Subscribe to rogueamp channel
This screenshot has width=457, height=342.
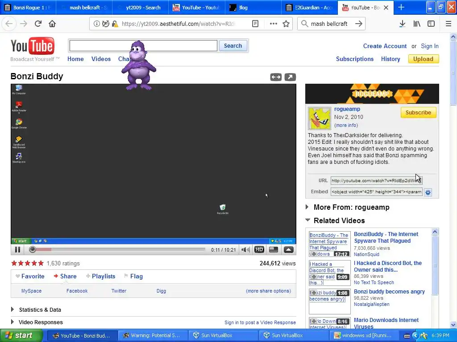tap(418, 113)
